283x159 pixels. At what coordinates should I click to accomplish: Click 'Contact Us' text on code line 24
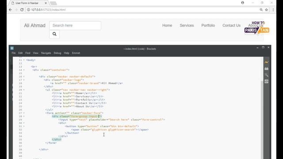[84, 103]
